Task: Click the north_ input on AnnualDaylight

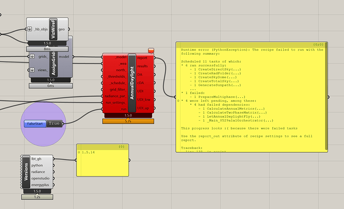Action: tap(121, 70)
